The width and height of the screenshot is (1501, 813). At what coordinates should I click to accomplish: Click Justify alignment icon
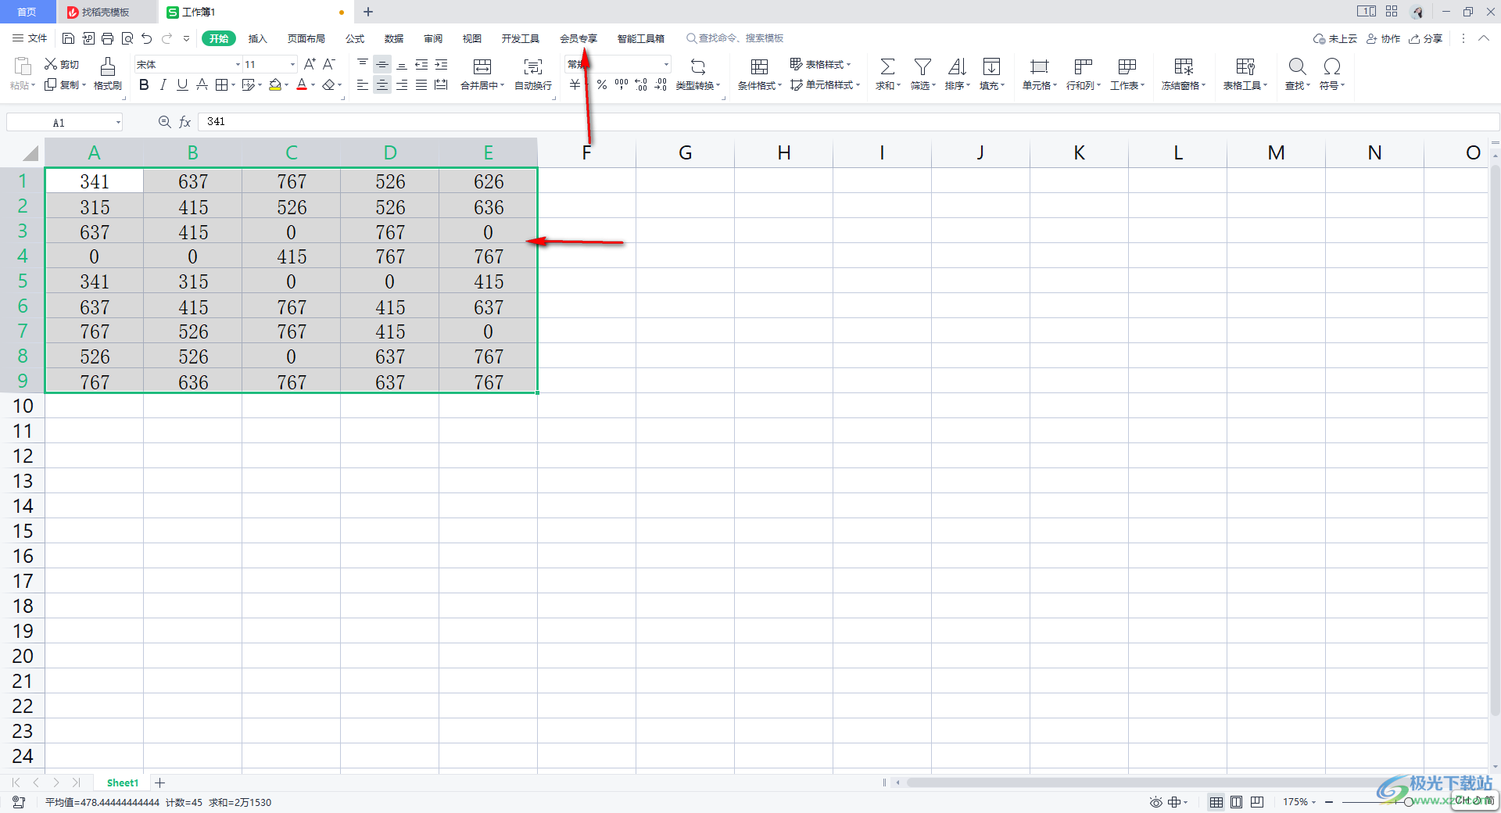point(421,84)
